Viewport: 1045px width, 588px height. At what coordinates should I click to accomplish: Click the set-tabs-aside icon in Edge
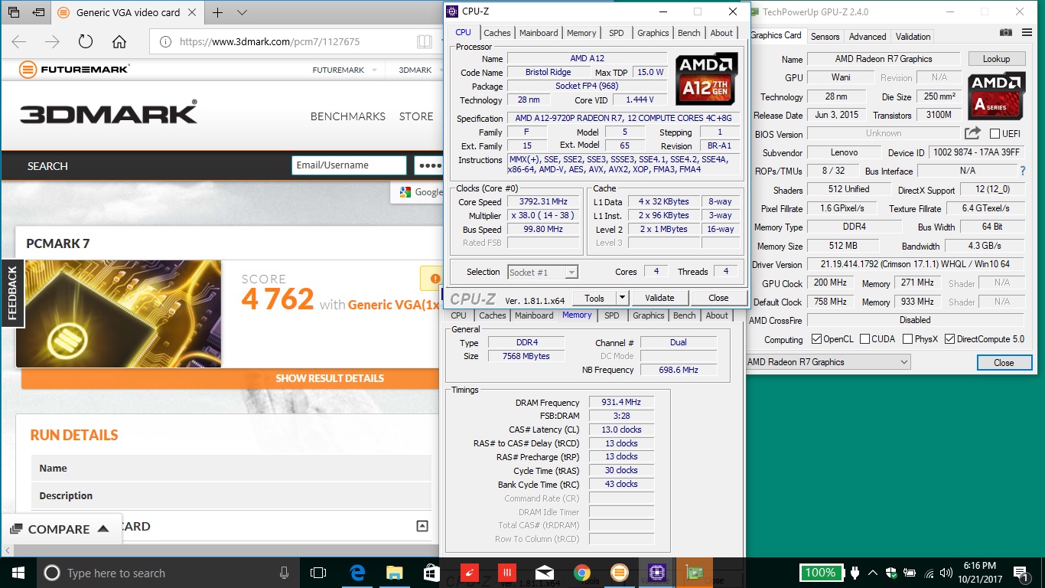pyautogui.click(x=37, y=13)
